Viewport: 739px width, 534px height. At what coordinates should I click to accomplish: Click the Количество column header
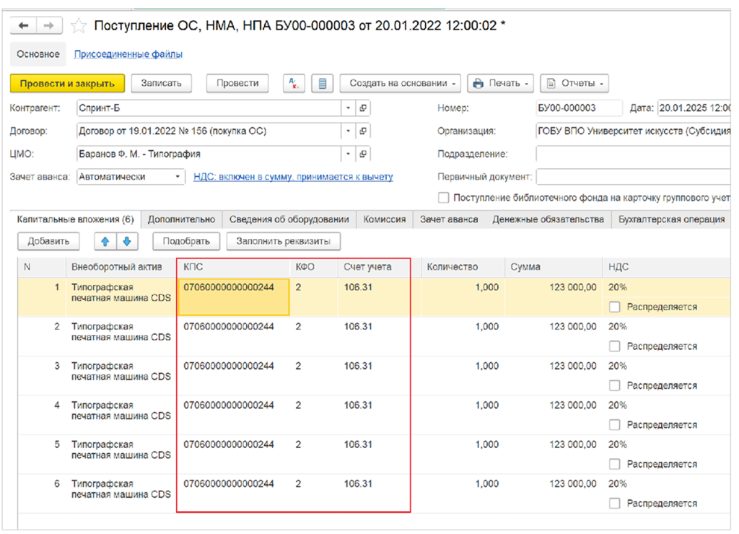[x=463, y=267]
